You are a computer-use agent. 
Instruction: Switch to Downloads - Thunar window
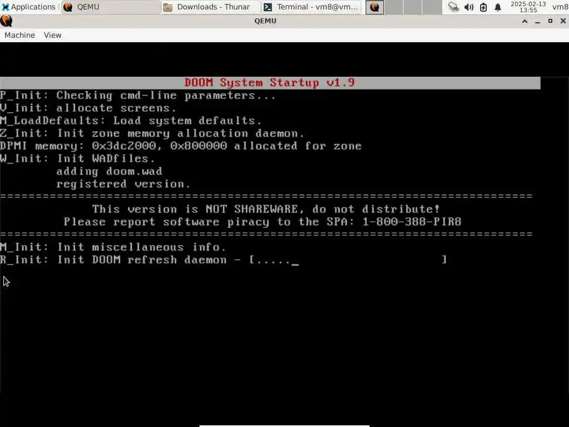(x=211, y=7)
